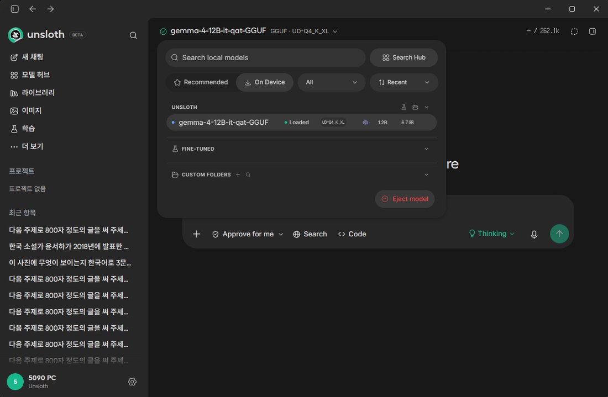Screen dimensions: 608x397
Task: Open settings via the gear icon
Action: [132, 382]
